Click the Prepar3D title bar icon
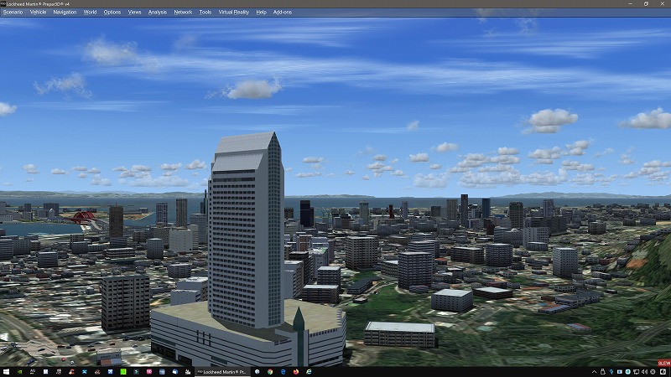 pos(3,3)
